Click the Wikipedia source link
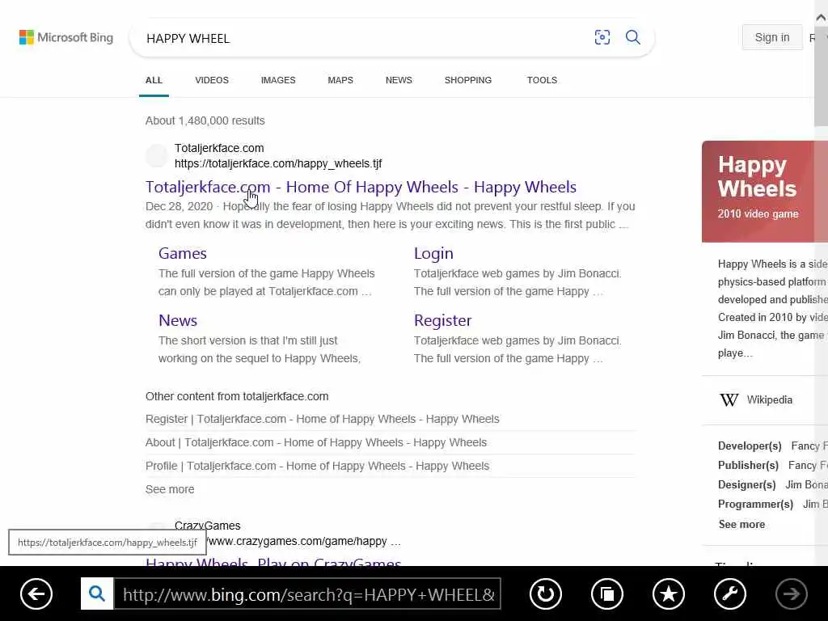 click(770, 399)
